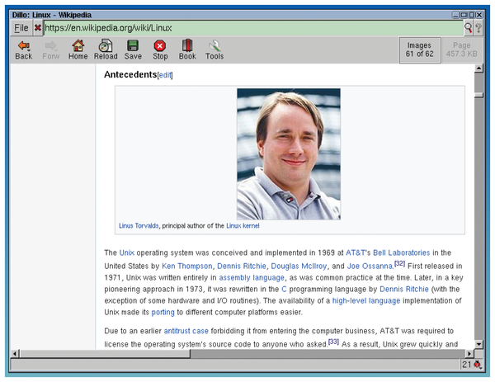The image size is (495, 382).
Task: Click the edit link beside Antecedents
Action: click(165, 75)
